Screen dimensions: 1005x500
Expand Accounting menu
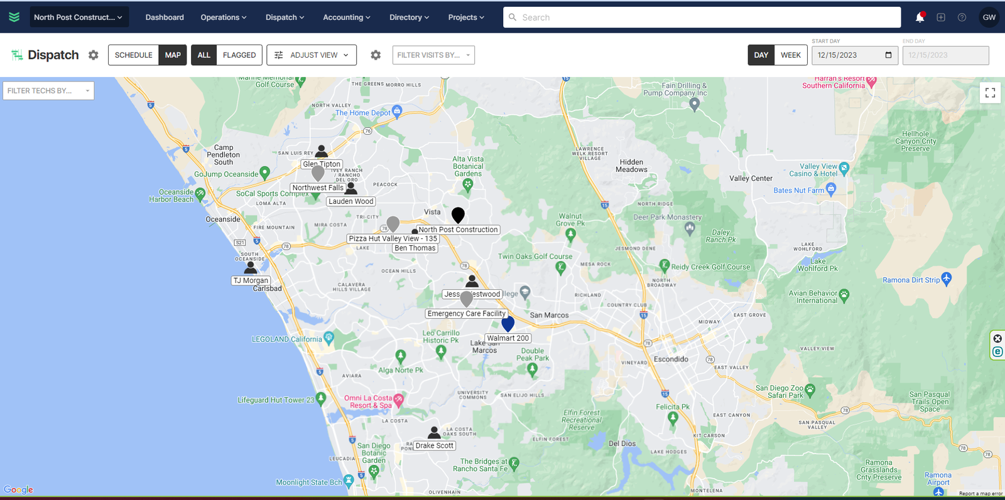[x=347, y=18]
